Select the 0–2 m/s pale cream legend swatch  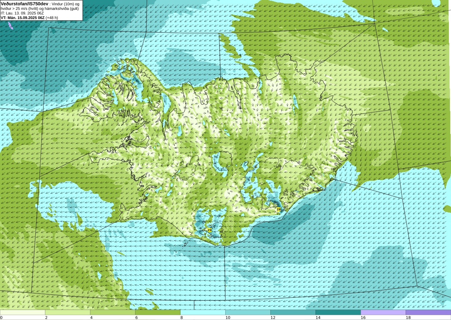coord(23,312)
